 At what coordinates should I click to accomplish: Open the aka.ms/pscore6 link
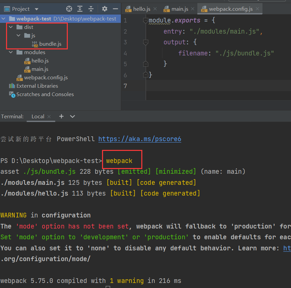coord(140,139)
